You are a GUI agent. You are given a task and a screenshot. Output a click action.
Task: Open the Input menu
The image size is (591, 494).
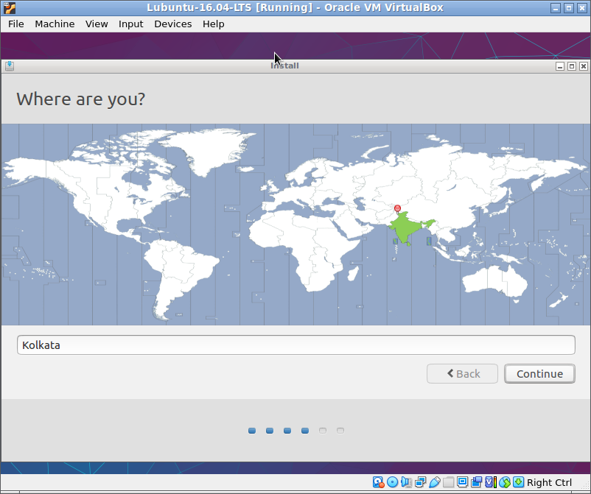130,24
